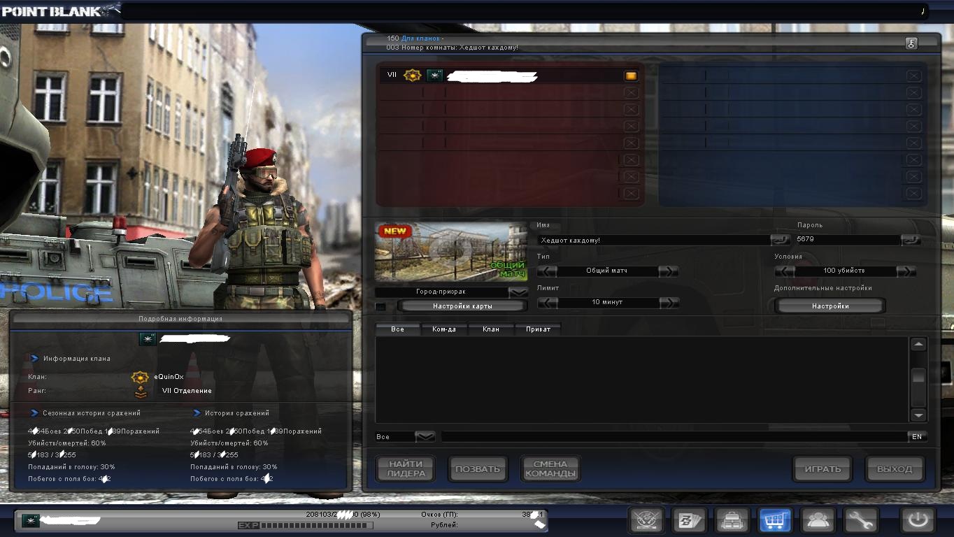Select previous match type with left arrow
Screen dimensions: 954x537
547,271
